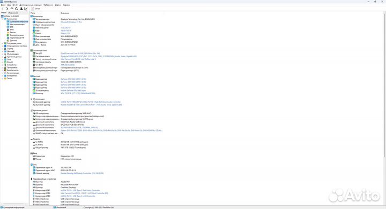
Task: Open the Intel Cannon Point chipset link
Action: [78, 59]
